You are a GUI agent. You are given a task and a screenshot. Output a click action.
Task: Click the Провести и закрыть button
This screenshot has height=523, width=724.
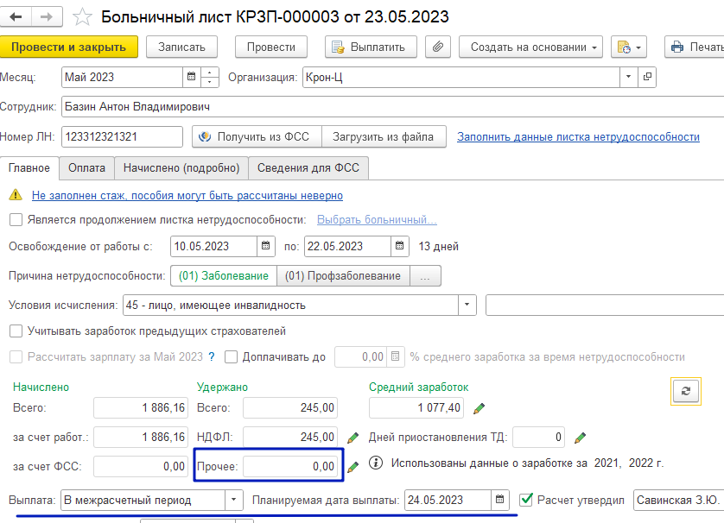pyautogui.click(x=68, y=47)
